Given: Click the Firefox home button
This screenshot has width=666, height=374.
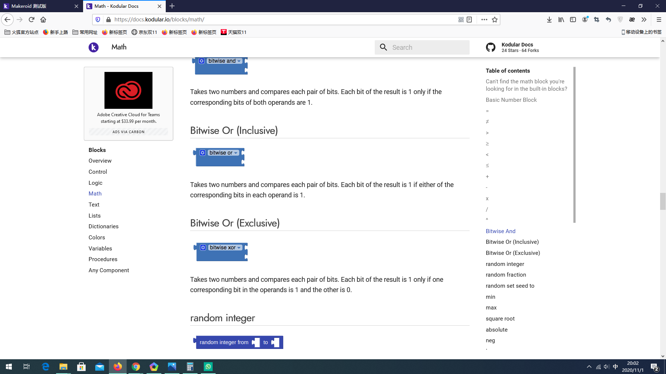Looking at the screenshot, I should click(x=43, y=20).
